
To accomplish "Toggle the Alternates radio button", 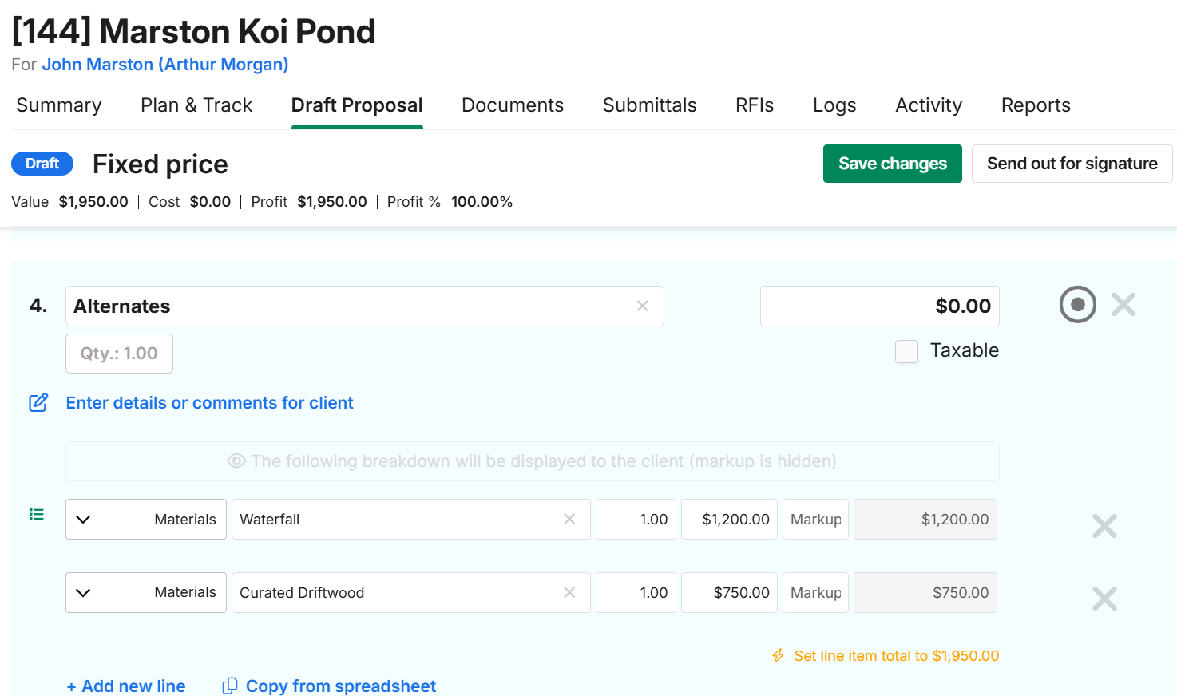I will 1077,304.
